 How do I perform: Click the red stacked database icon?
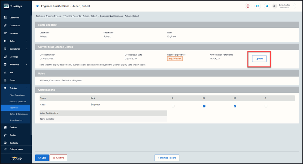click(x=248, y=6)
